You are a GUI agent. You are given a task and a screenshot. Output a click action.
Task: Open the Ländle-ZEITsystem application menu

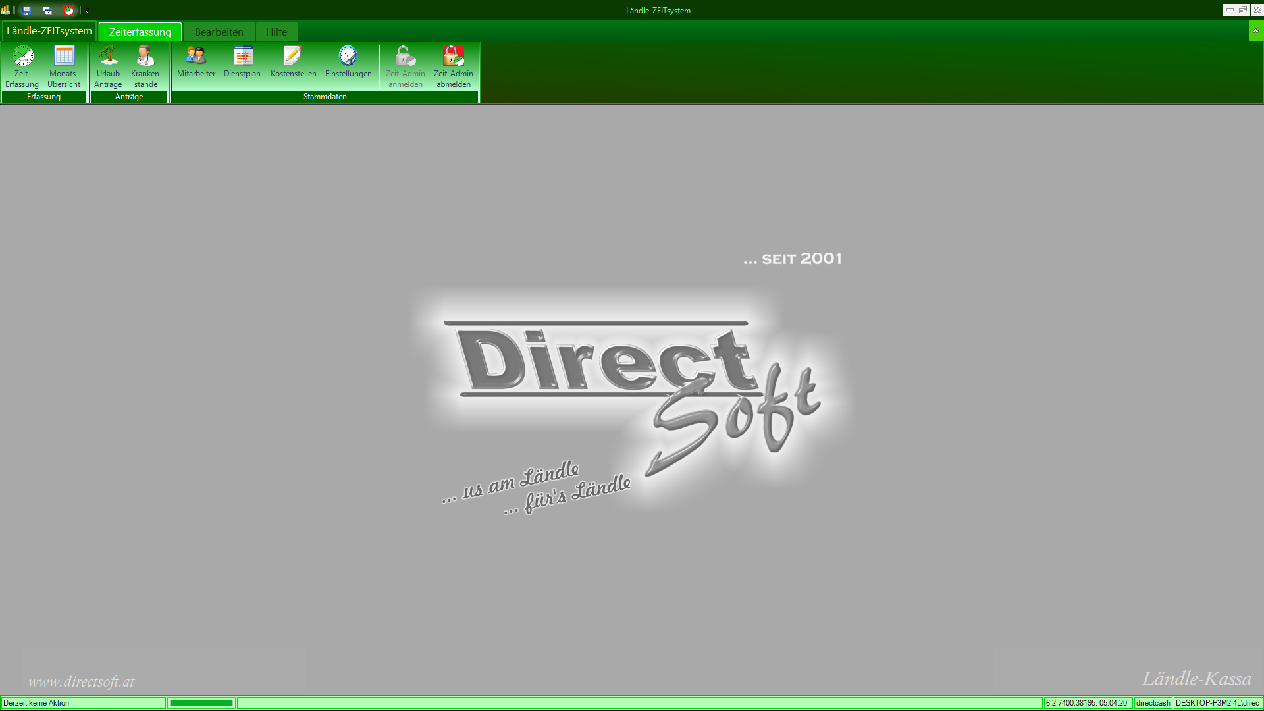(x=49, y=31)
